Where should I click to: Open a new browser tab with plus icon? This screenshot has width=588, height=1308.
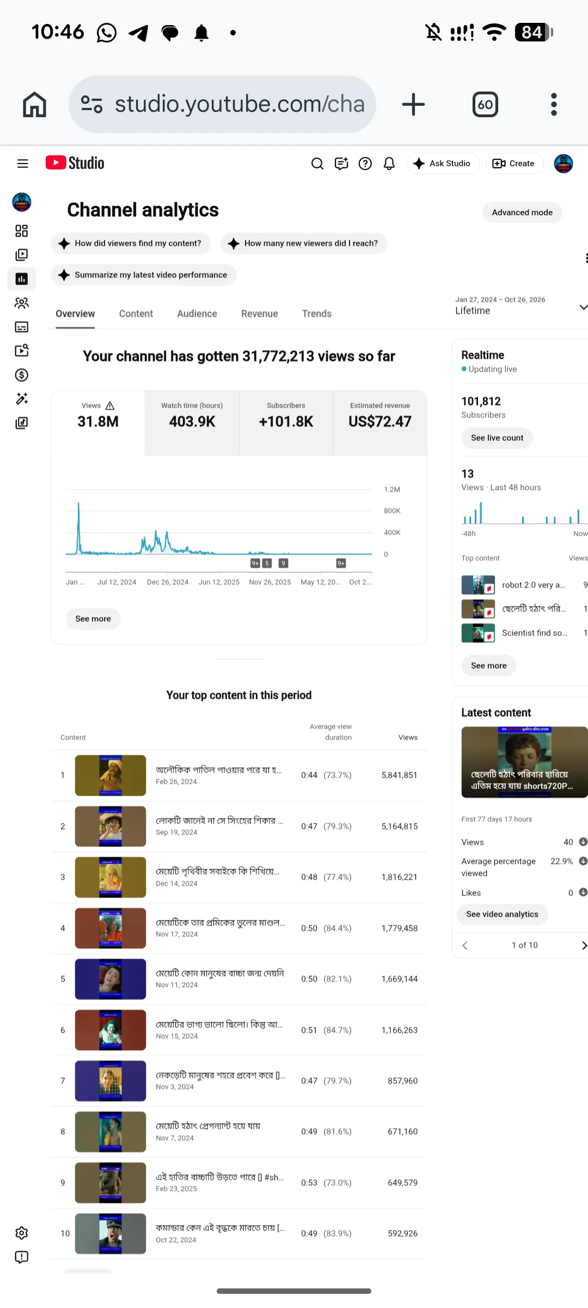pyautogui.click(x=413, y=104)
